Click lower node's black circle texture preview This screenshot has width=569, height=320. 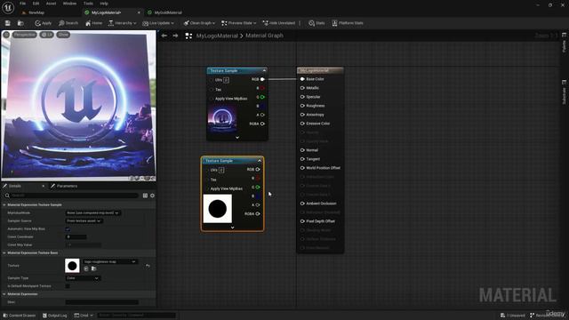(x=217, y=209)
